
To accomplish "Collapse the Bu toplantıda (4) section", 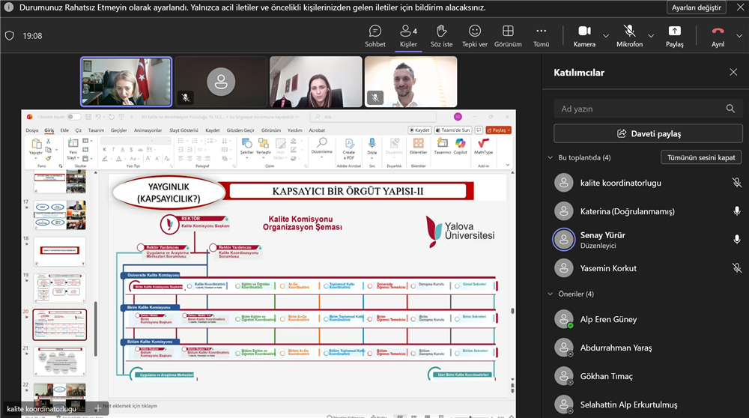I will coord(551,158).
